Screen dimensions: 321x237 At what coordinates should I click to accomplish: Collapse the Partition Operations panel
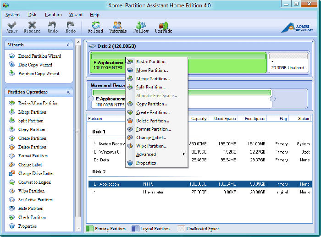coord(68,92)
